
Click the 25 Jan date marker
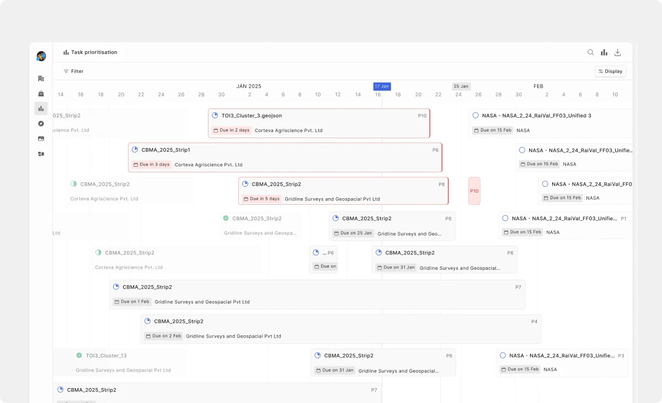[461, 86]
